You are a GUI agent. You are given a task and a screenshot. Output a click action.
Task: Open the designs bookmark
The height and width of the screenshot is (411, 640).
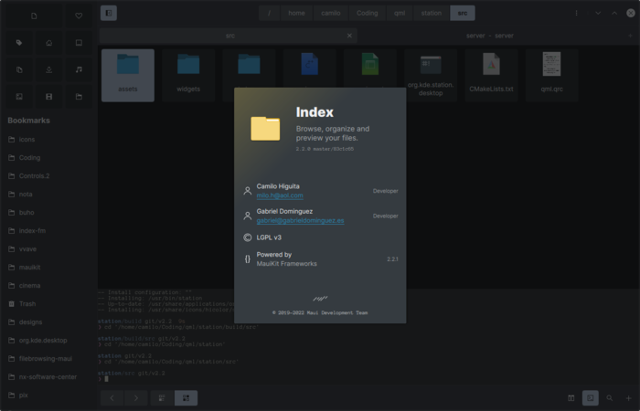[x=49, y=322]
